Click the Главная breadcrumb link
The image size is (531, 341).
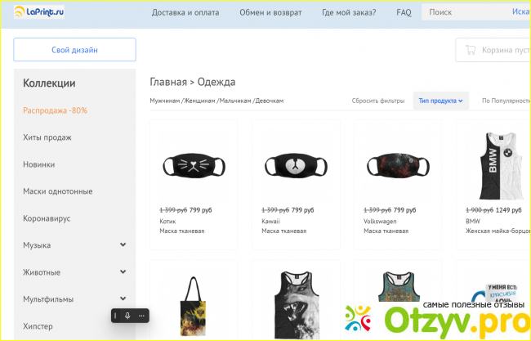[167, 82]
